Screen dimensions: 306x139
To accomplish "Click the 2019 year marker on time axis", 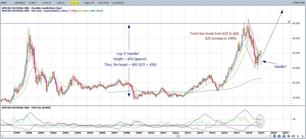I will [x=261, y=133].
